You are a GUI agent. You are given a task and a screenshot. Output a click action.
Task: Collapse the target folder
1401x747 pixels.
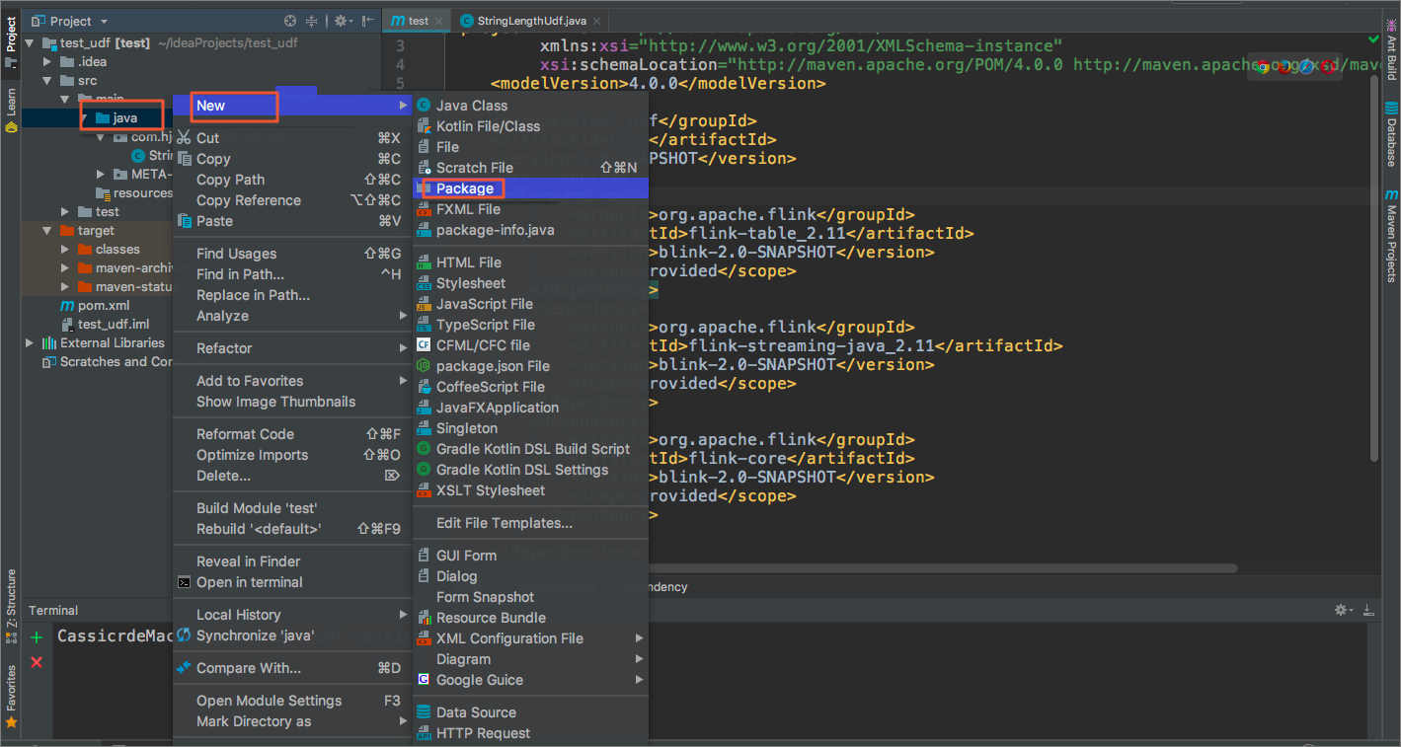point(46,231)
